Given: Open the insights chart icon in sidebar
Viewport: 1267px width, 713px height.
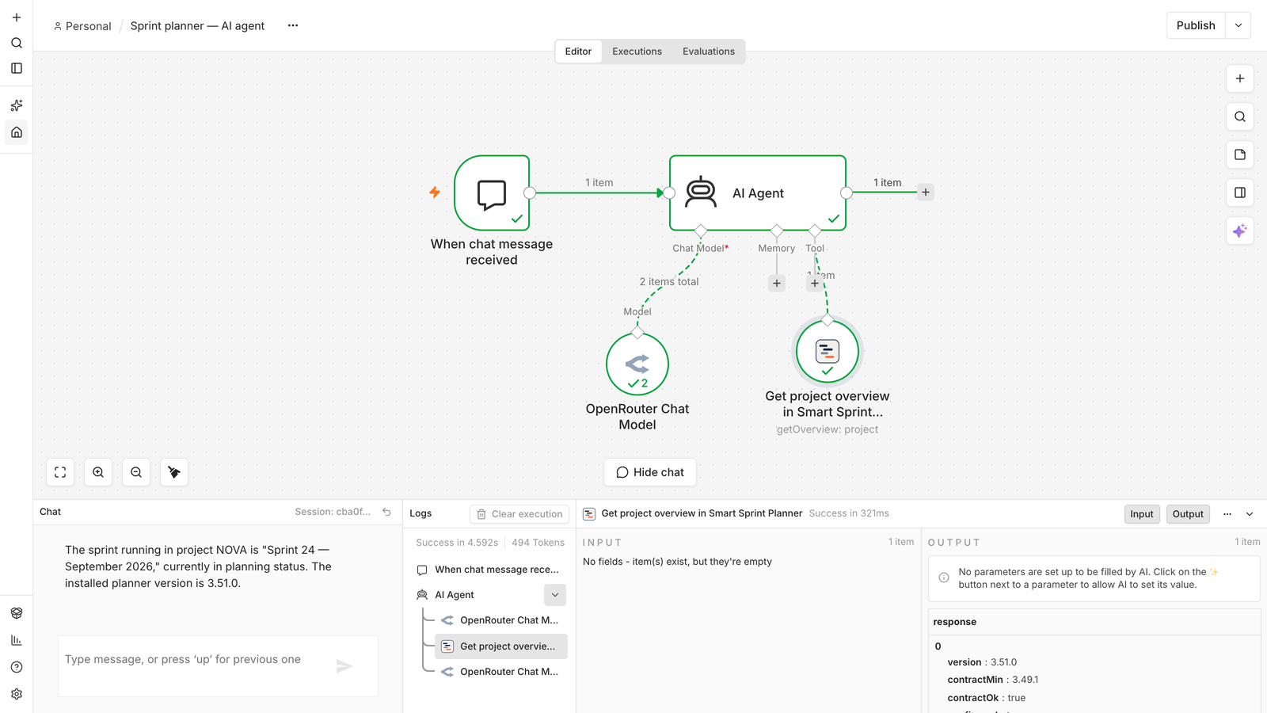Looking at the screenshot, I should (x=17, y=640).
